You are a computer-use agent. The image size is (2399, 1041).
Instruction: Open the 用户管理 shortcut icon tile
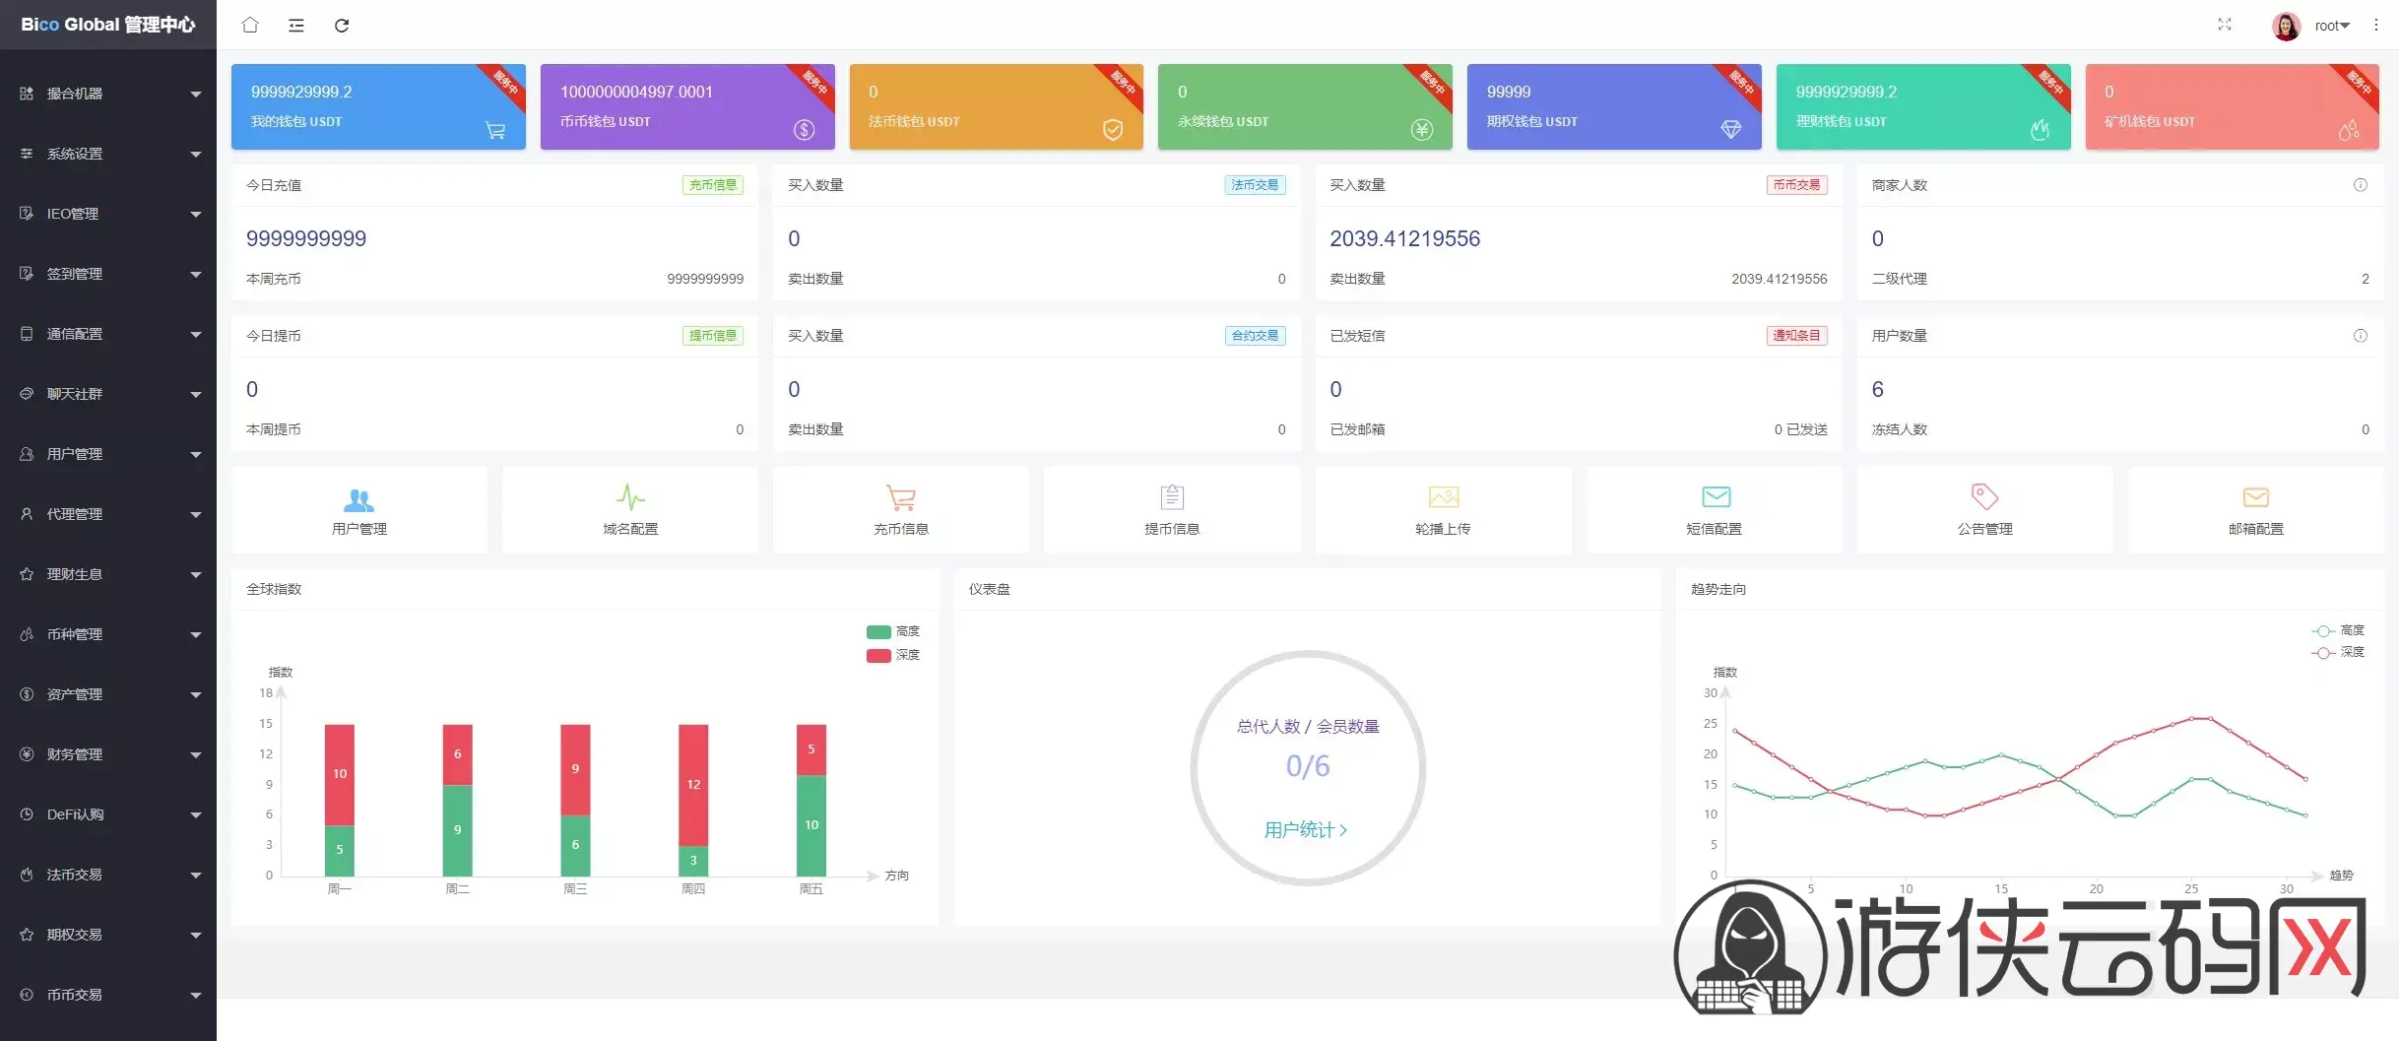pos(359,510)
